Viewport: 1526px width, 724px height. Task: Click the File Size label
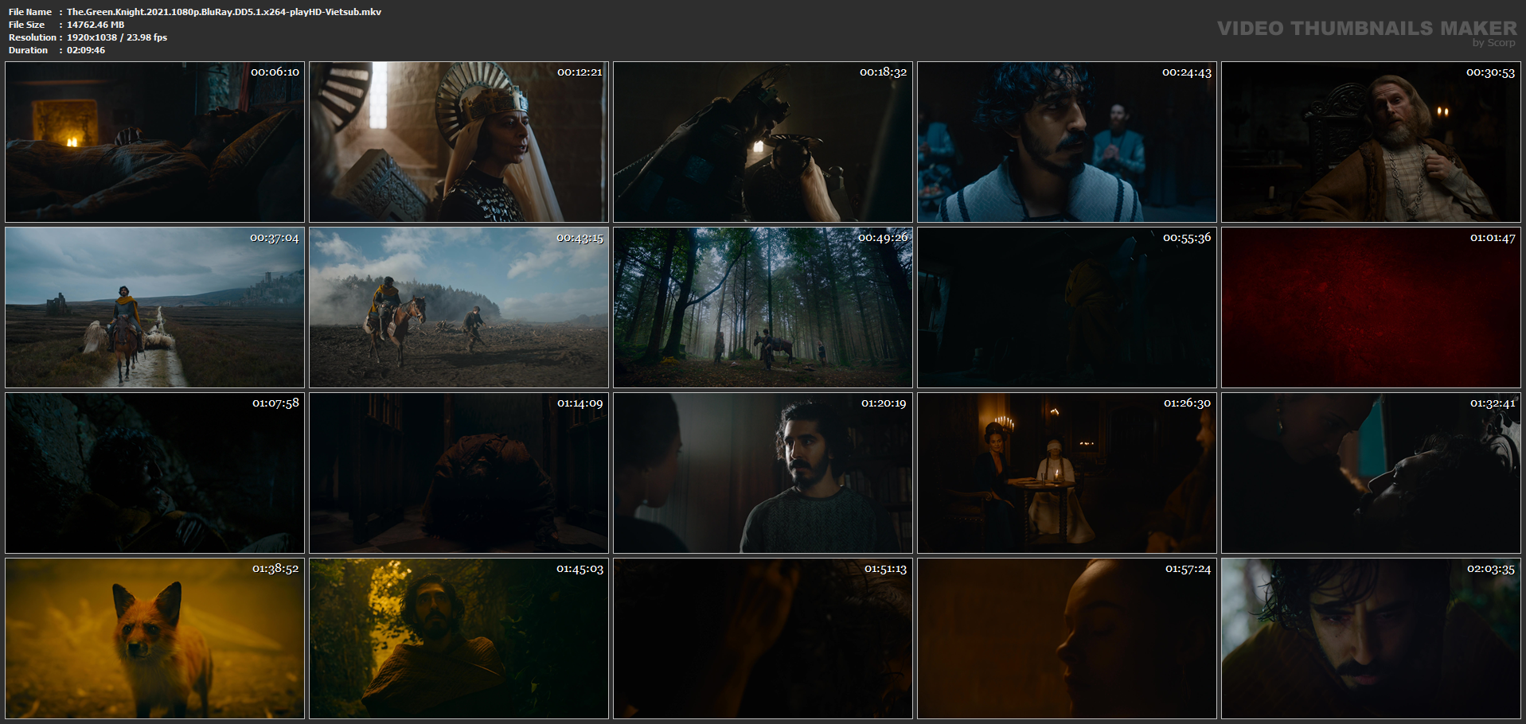click(x=27, y=25)
